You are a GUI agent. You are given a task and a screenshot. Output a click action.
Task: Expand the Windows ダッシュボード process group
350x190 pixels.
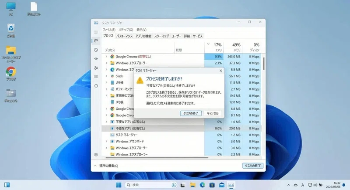click(x=106, y=141)
